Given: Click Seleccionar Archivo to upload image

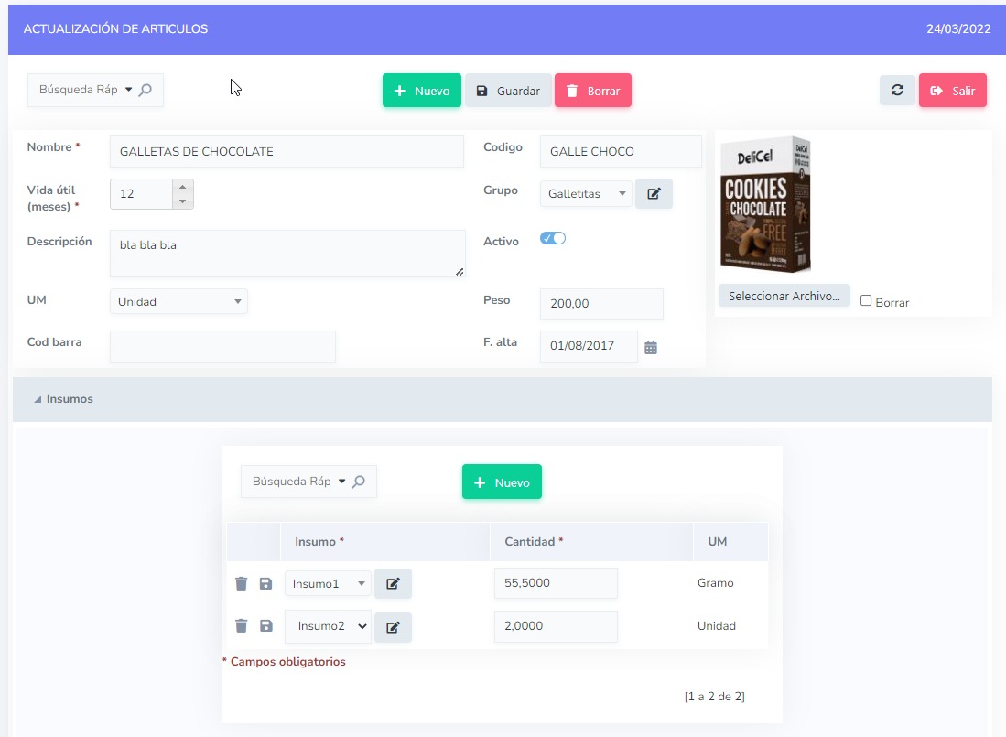Looking at the screenshot, I should click(x=784, y=295).
